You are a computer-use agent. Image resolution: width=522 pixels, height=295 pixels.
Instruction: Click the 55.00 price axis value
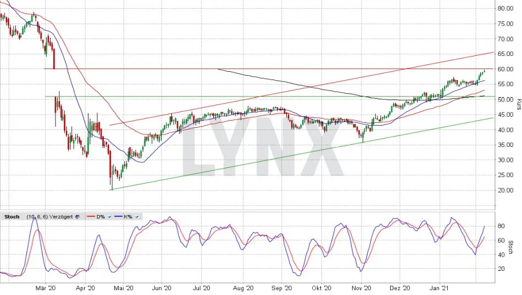(x=505, y=84)
